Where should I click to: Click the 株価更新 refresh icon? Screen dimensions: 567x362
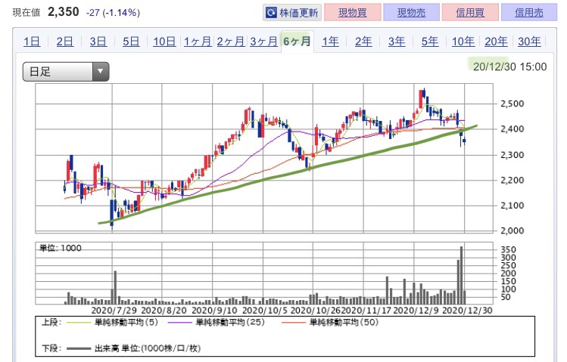click(x=271, y=13)
